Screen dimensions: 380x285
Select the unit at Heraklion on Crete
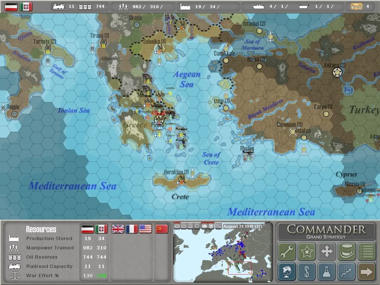tap(181, 180)
